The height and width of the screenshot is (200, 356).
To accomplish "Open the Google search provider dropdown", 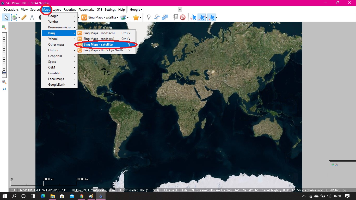I will [x=136, y=10].
